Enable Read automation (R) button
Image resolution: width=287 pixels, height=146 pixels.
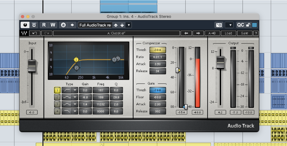44,25
